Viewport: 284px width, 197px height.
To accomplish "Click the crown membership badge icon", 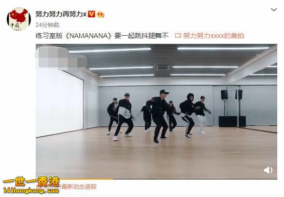I will tap(100, 14).
